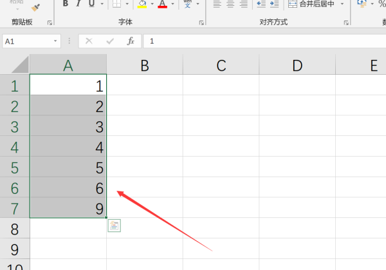Click the Format Painter brush icon
The height and width of the screenshot is (270, 386).
(36, 7)
